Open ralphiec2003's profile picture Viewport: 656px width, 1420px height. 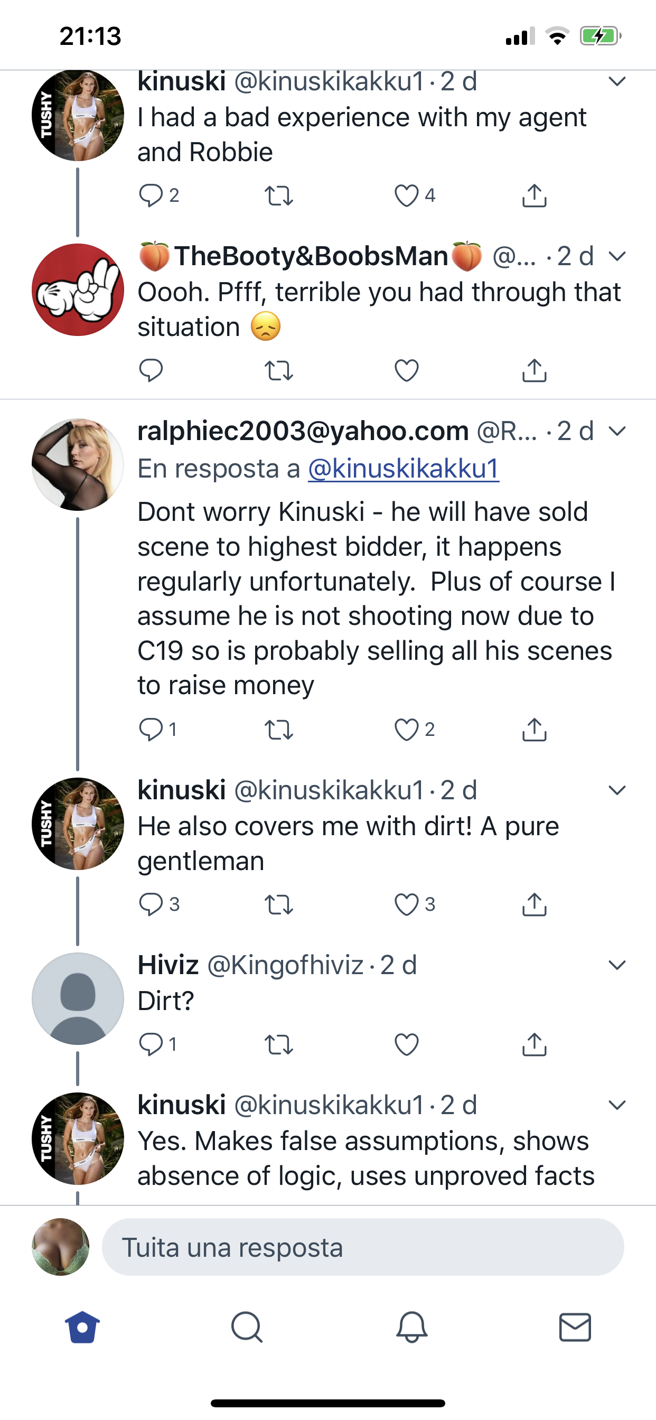pos(78,465)
